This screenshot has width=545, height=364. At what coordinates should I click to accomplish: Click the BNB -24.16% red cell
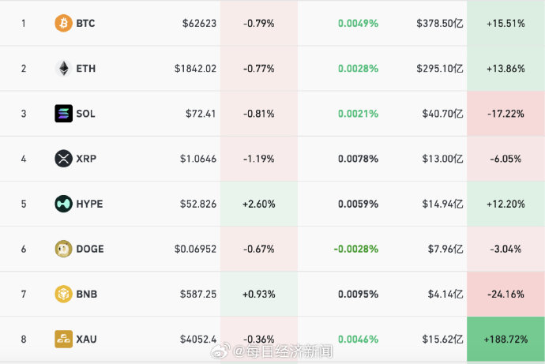[x=506, y=295]
